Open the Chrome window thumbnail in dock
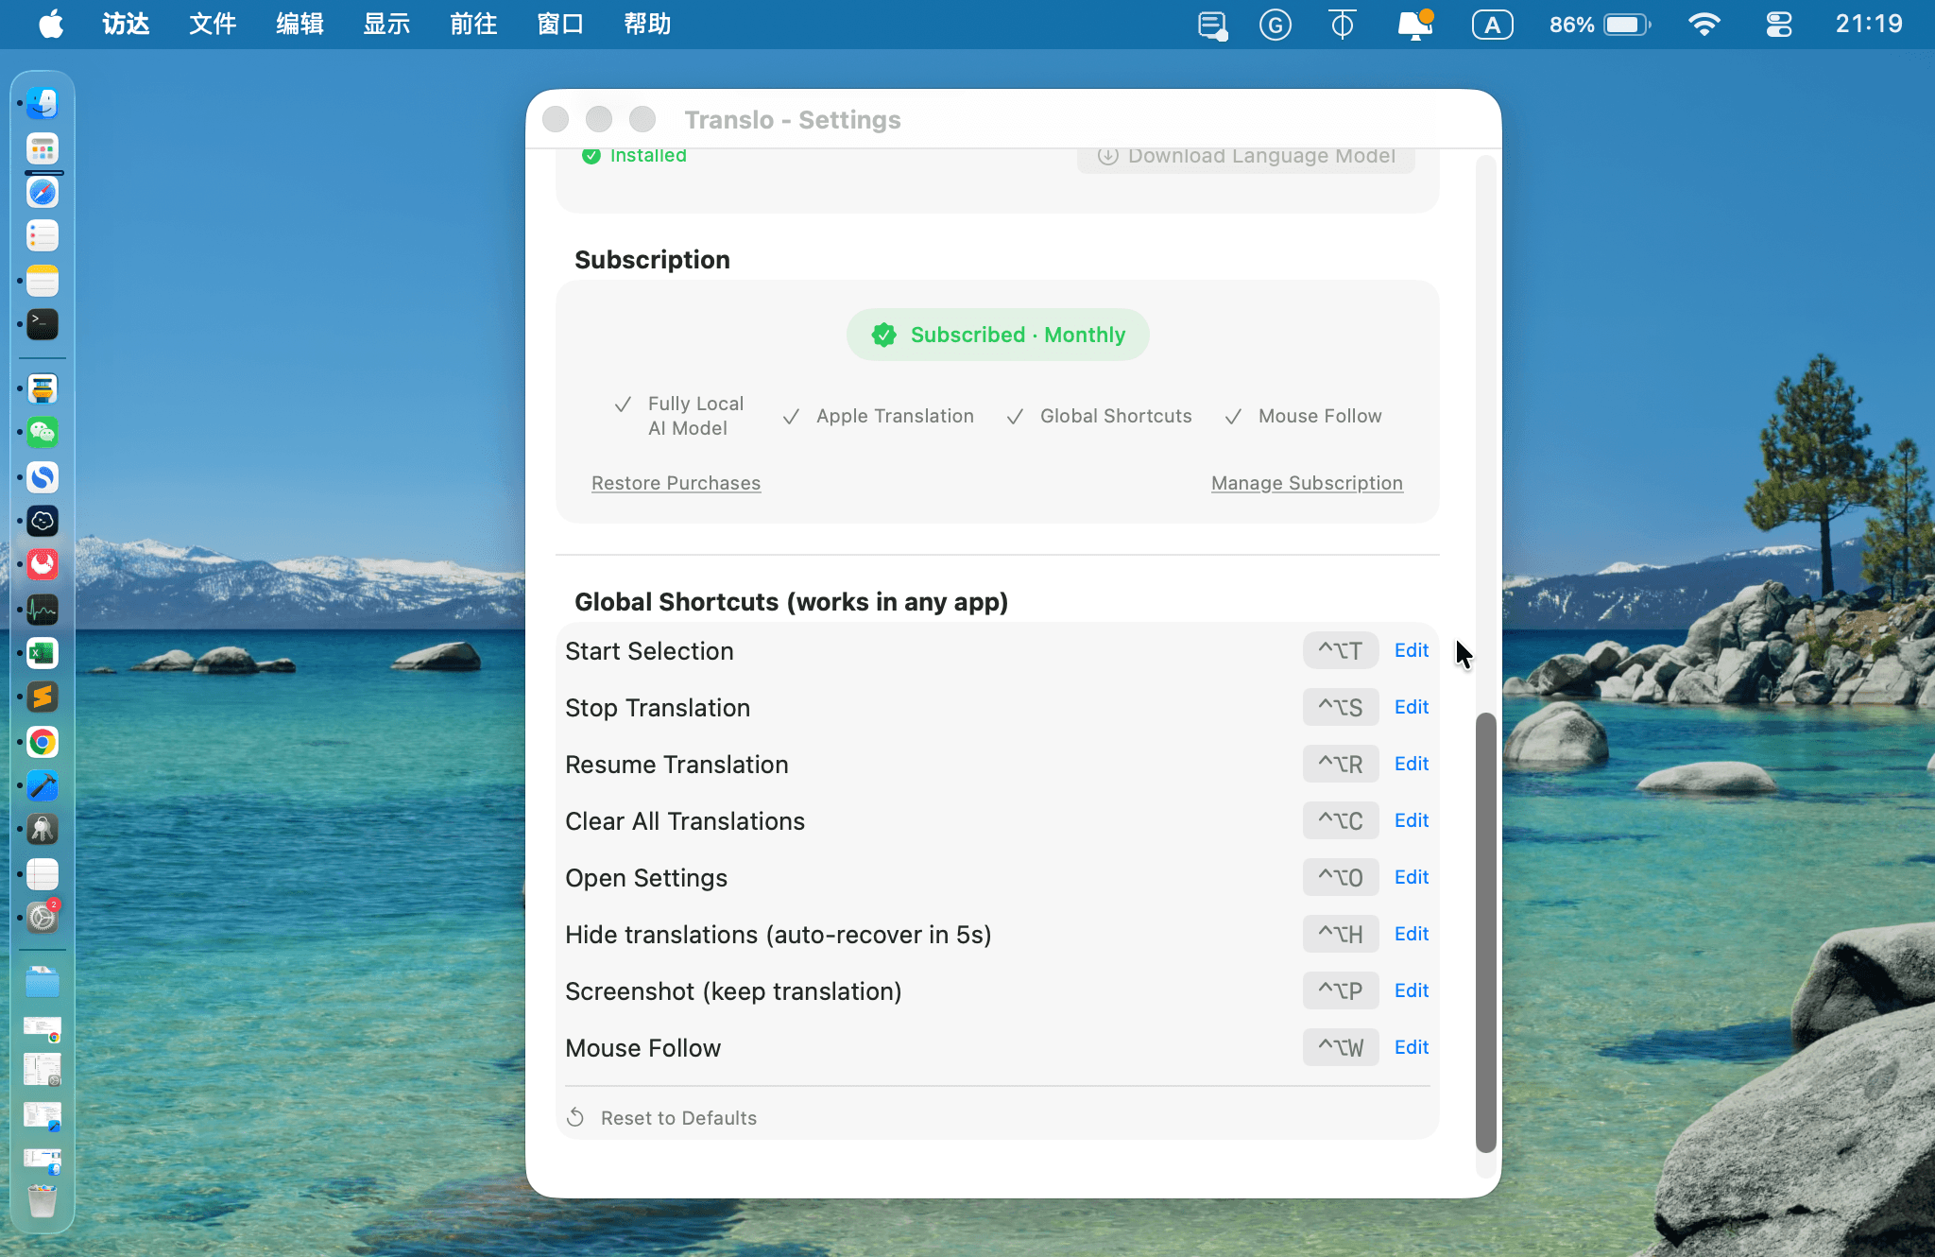Screen dimensions: 1935x1257 [43, 1029]
